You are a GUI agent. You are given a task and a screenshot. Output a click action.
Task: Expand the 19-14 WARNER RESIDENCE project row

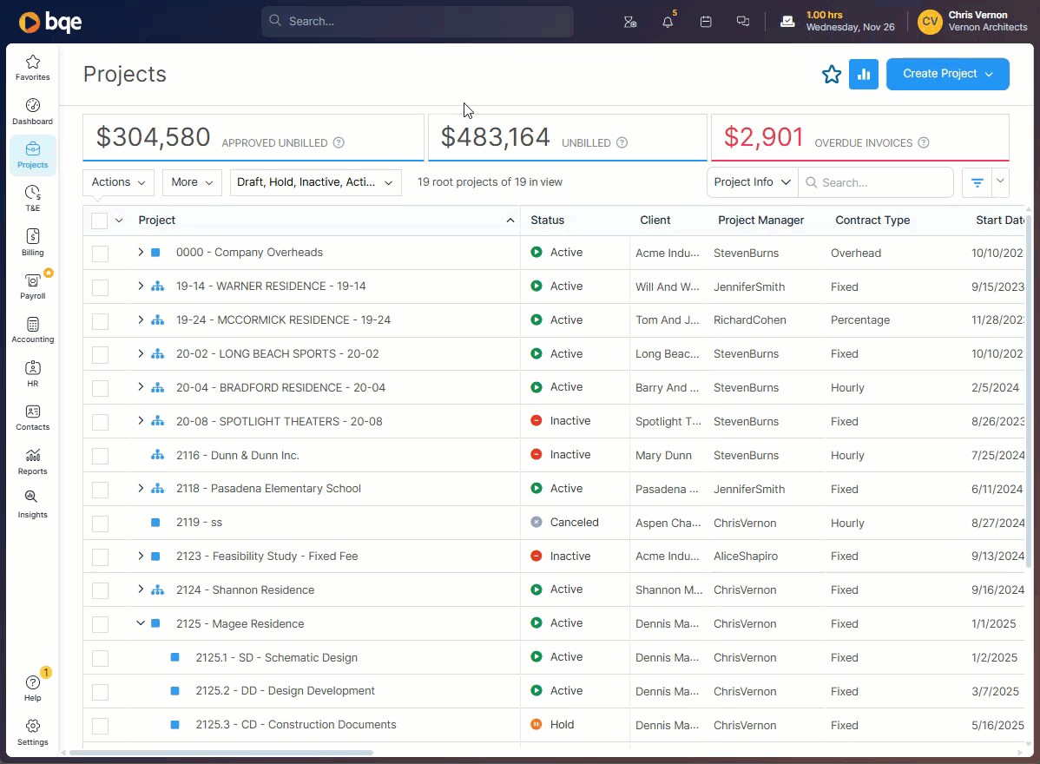(x=141, y=286)
